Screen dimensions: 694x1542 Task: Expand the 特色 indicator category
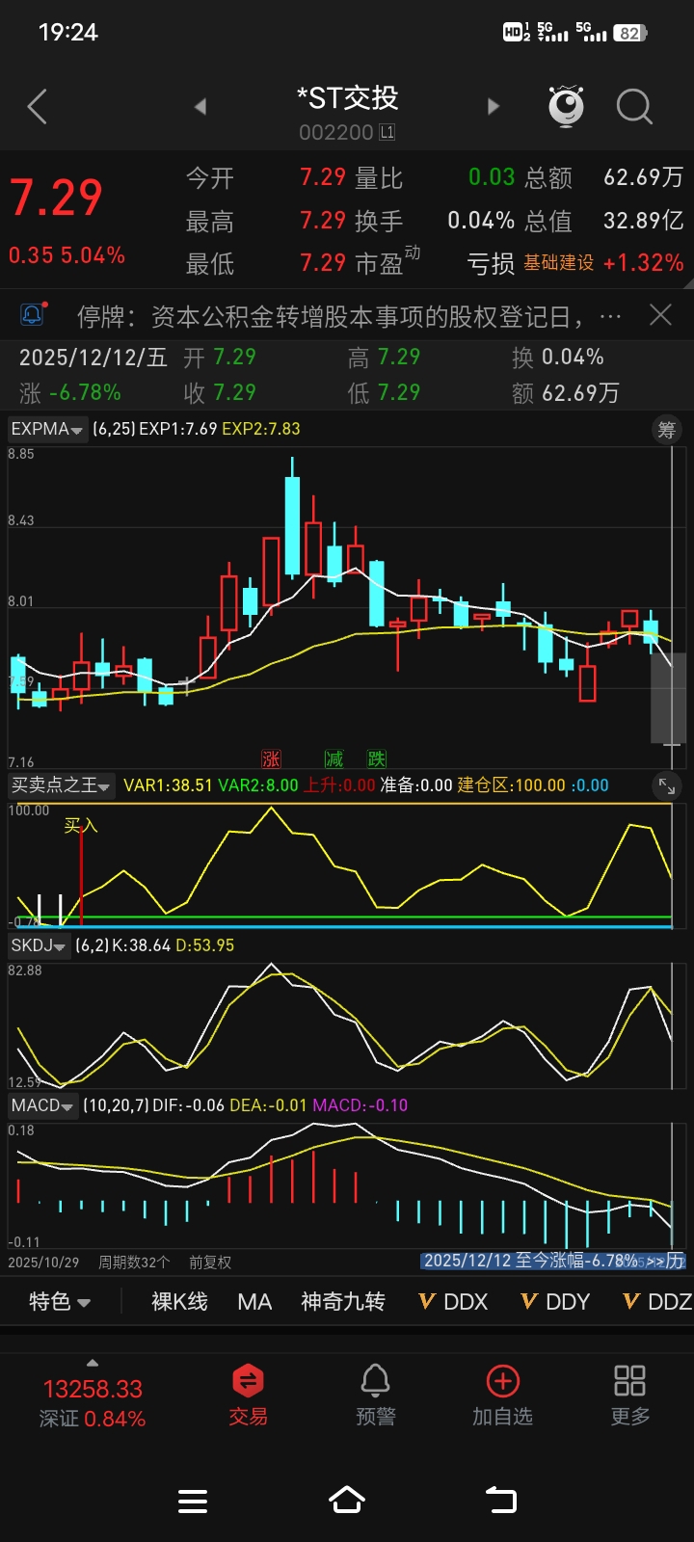[60, 1302]
